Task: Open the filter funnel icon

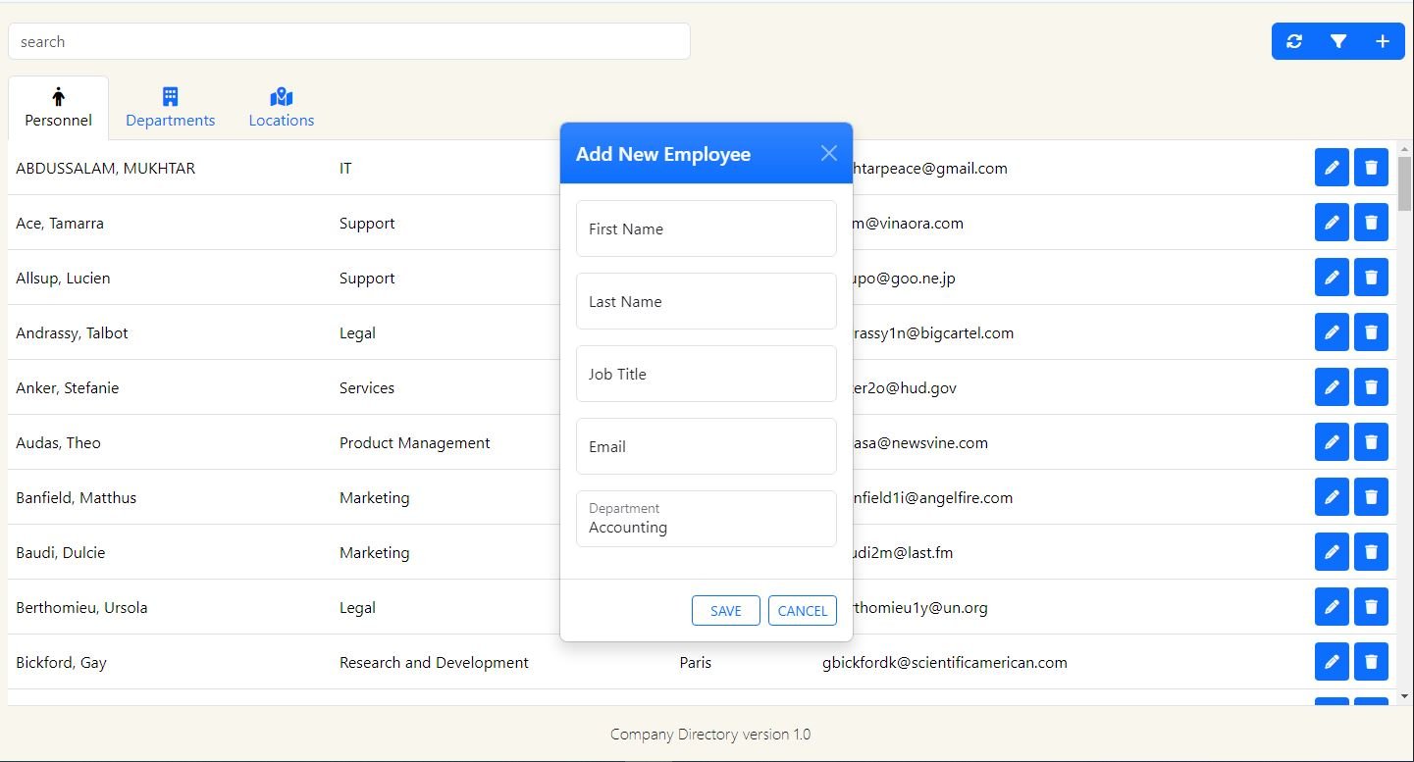Action: (x=1338, y=41)
